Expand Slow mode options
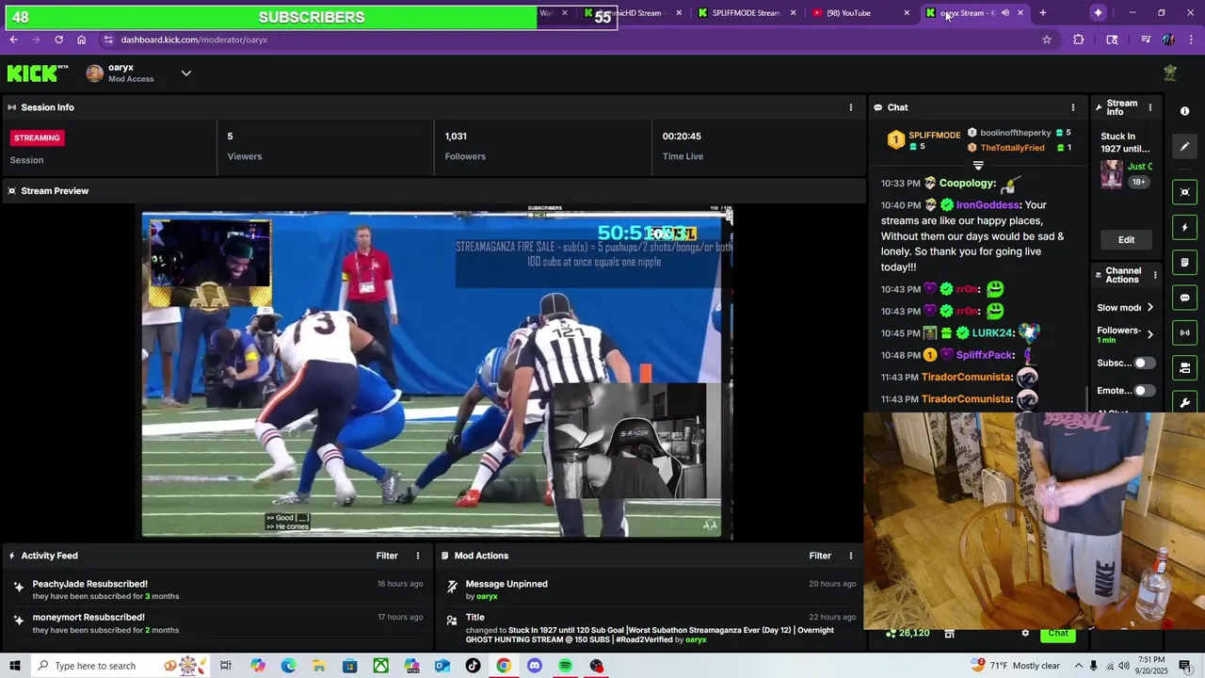 coord(1149,308)
